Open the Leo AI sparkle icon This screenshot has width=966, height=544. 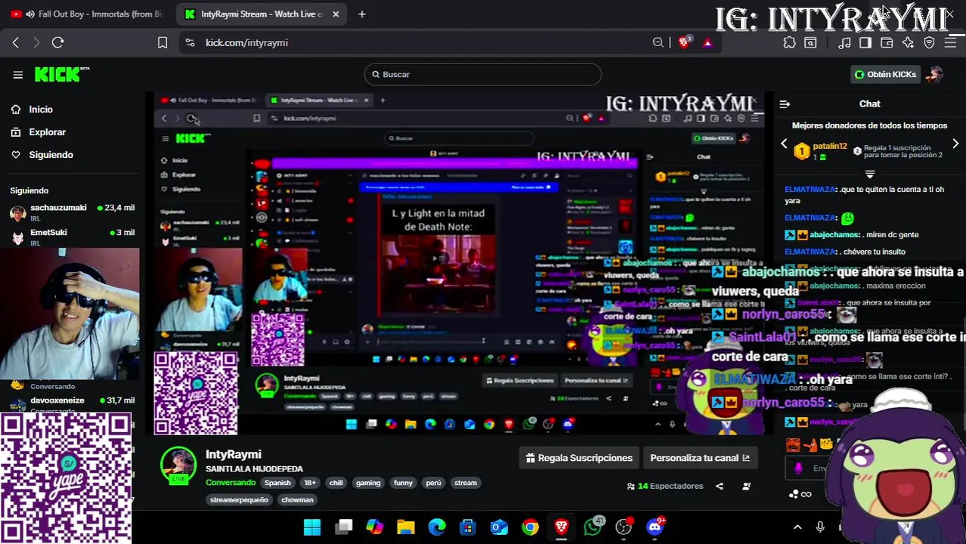908,43
